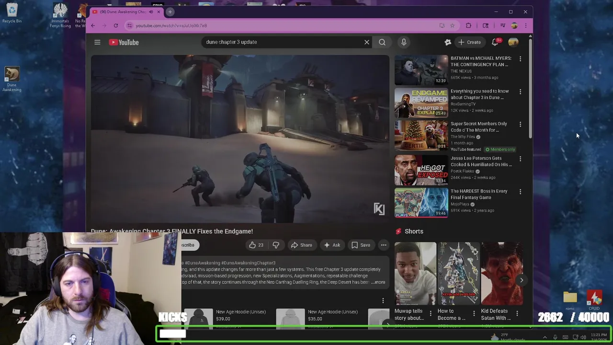The width and height of the screenshot is (613, 345).
Task: Expand description with ...more
Action: pyautogui.click(x=378, y=282)
